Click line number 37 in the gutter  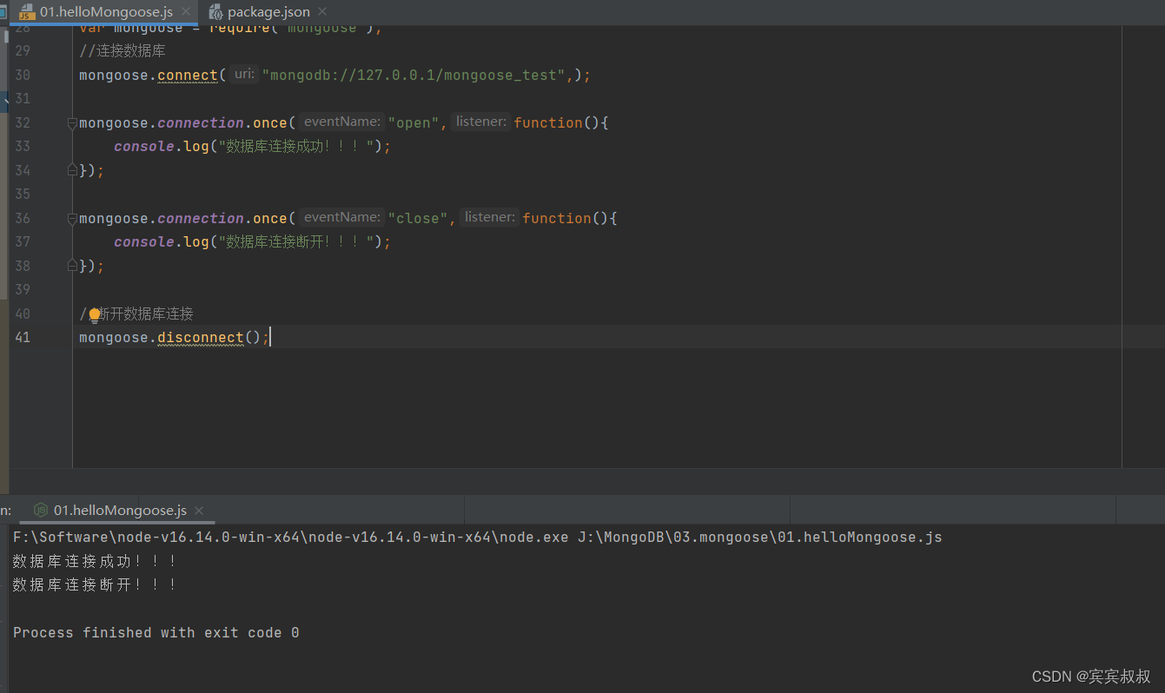[23, 242]
